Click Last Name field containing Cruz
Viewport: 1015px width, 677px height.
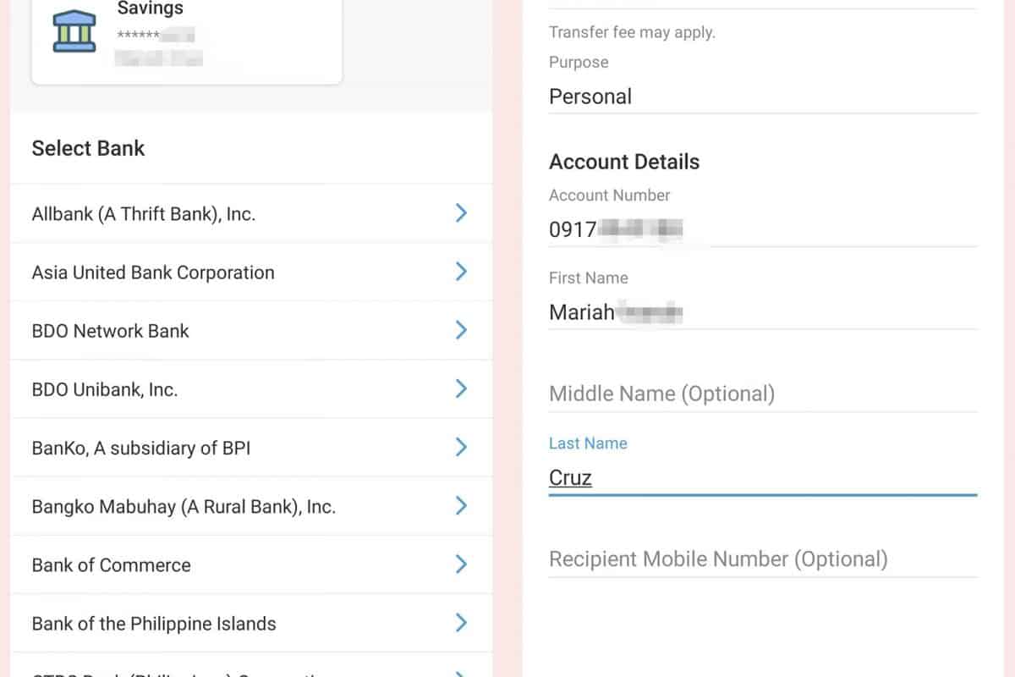761,477
